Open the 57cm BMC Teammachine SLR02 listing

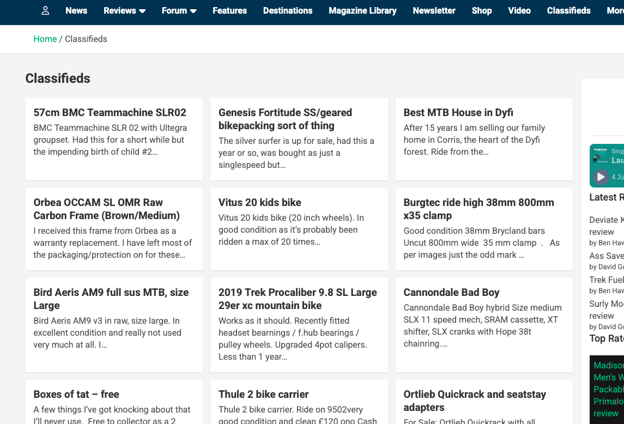point(110,113)
